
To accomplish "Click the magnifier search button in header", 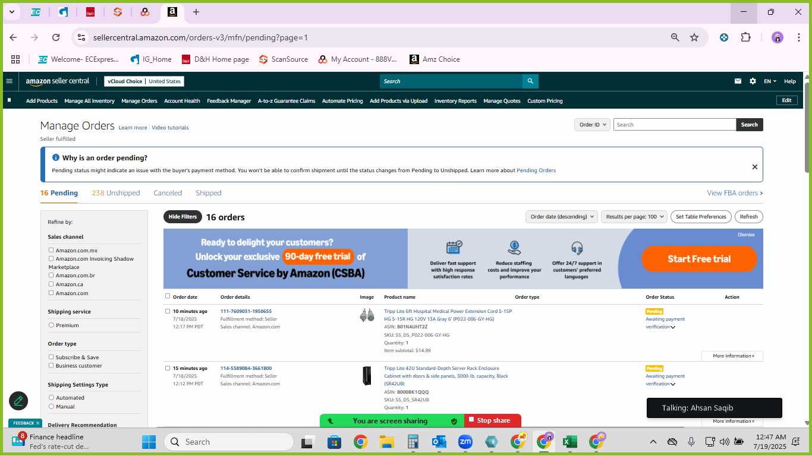I will click(x=530, y=81).
